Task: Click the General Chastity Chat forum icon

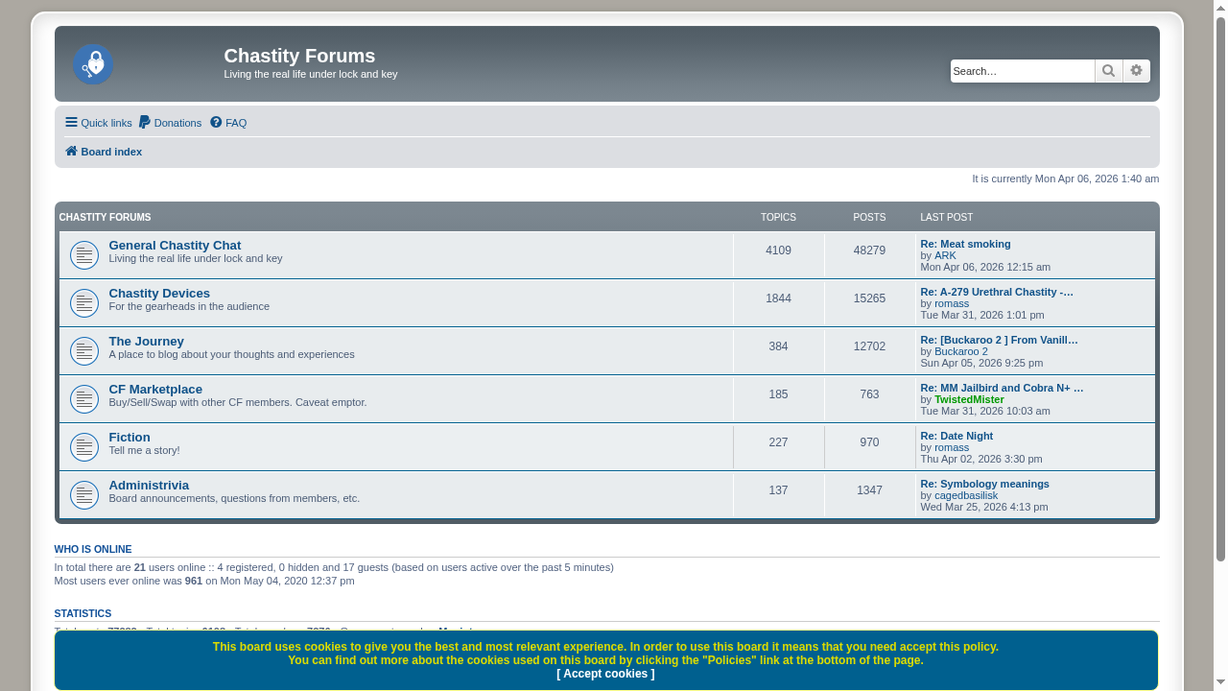Action: pyautogui.click(x=84, y=255)
